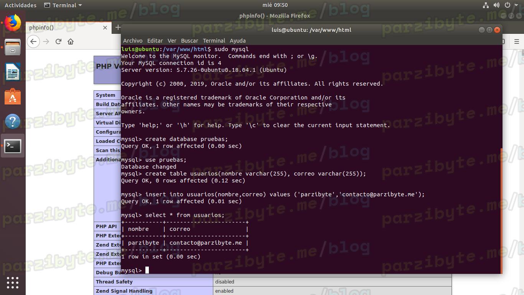Open the Buscar menu in terminal

pos(189,41)
